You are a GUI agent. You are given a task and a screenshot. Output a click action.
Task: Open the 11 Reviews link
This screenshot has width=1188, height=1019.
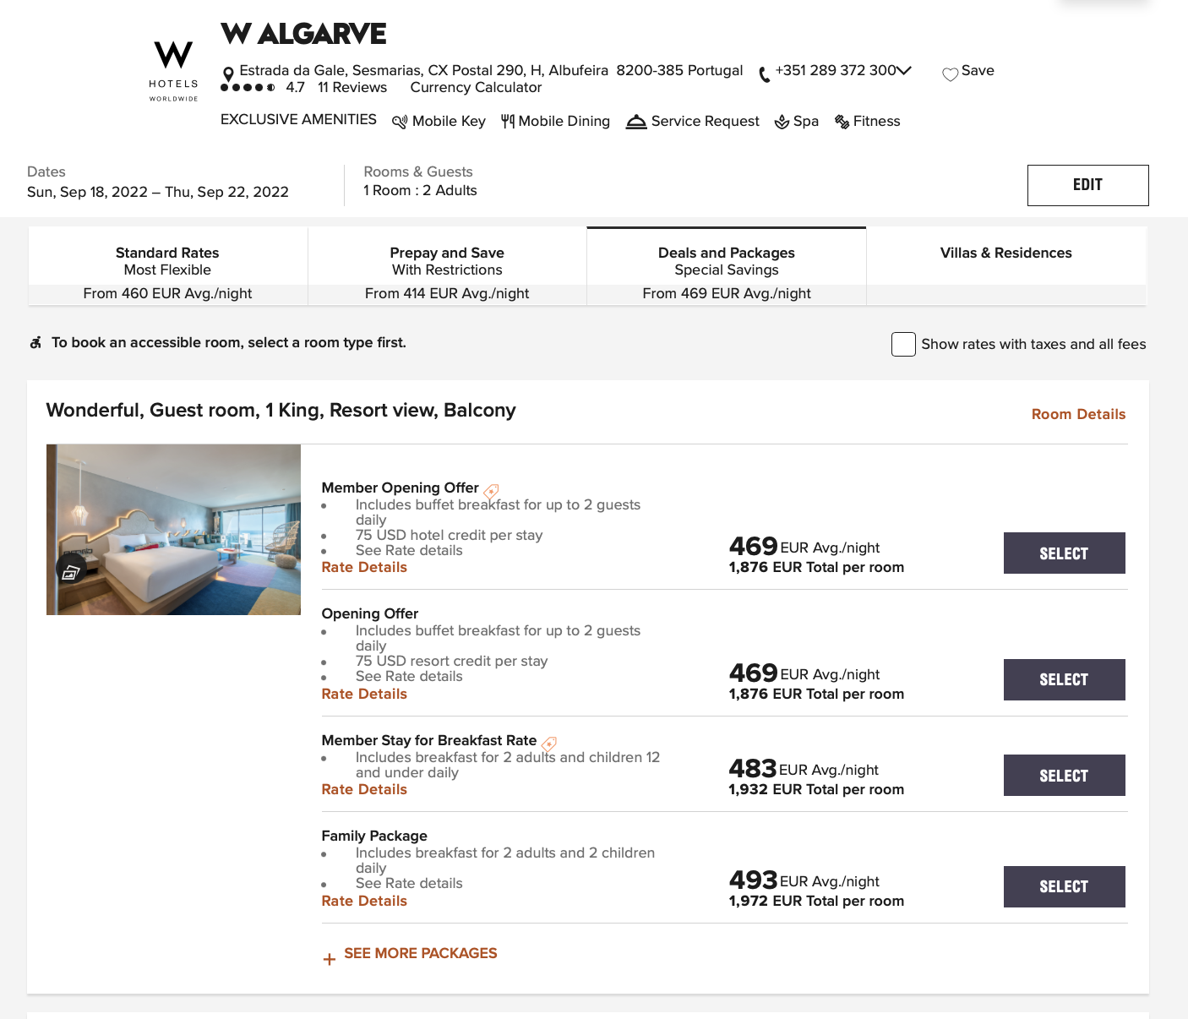(352, 87)
